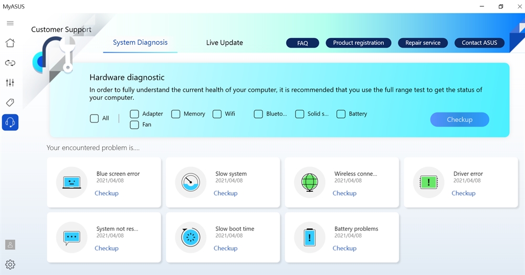Run Checkup for Blue screen error

pyautogui.click(x=107, y=193)
